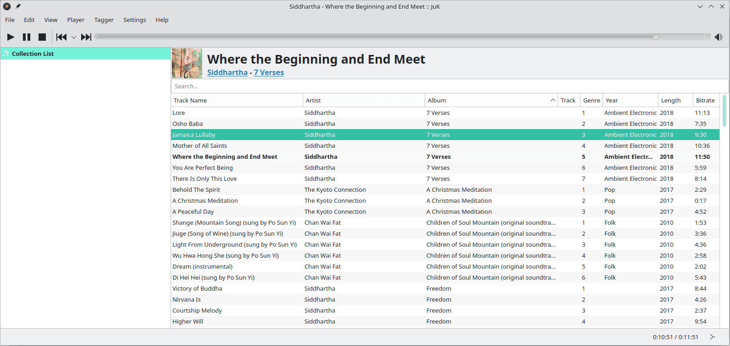Image resolution: width=730 pixels, height=346 pixels.
Task: Open the Player menu
Action: click(x=76, y=20)
